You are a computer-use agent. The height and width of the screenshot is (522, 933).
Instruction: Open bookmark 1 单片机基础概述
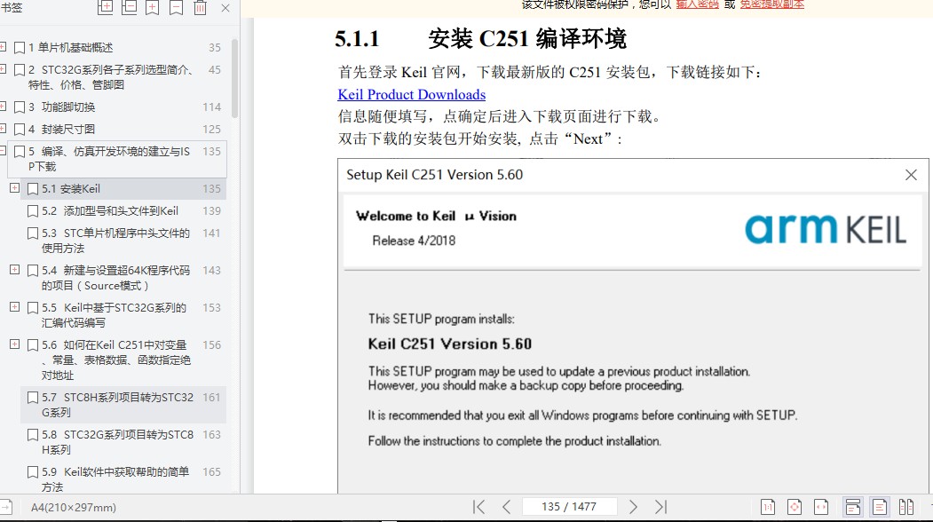point(71,48)
